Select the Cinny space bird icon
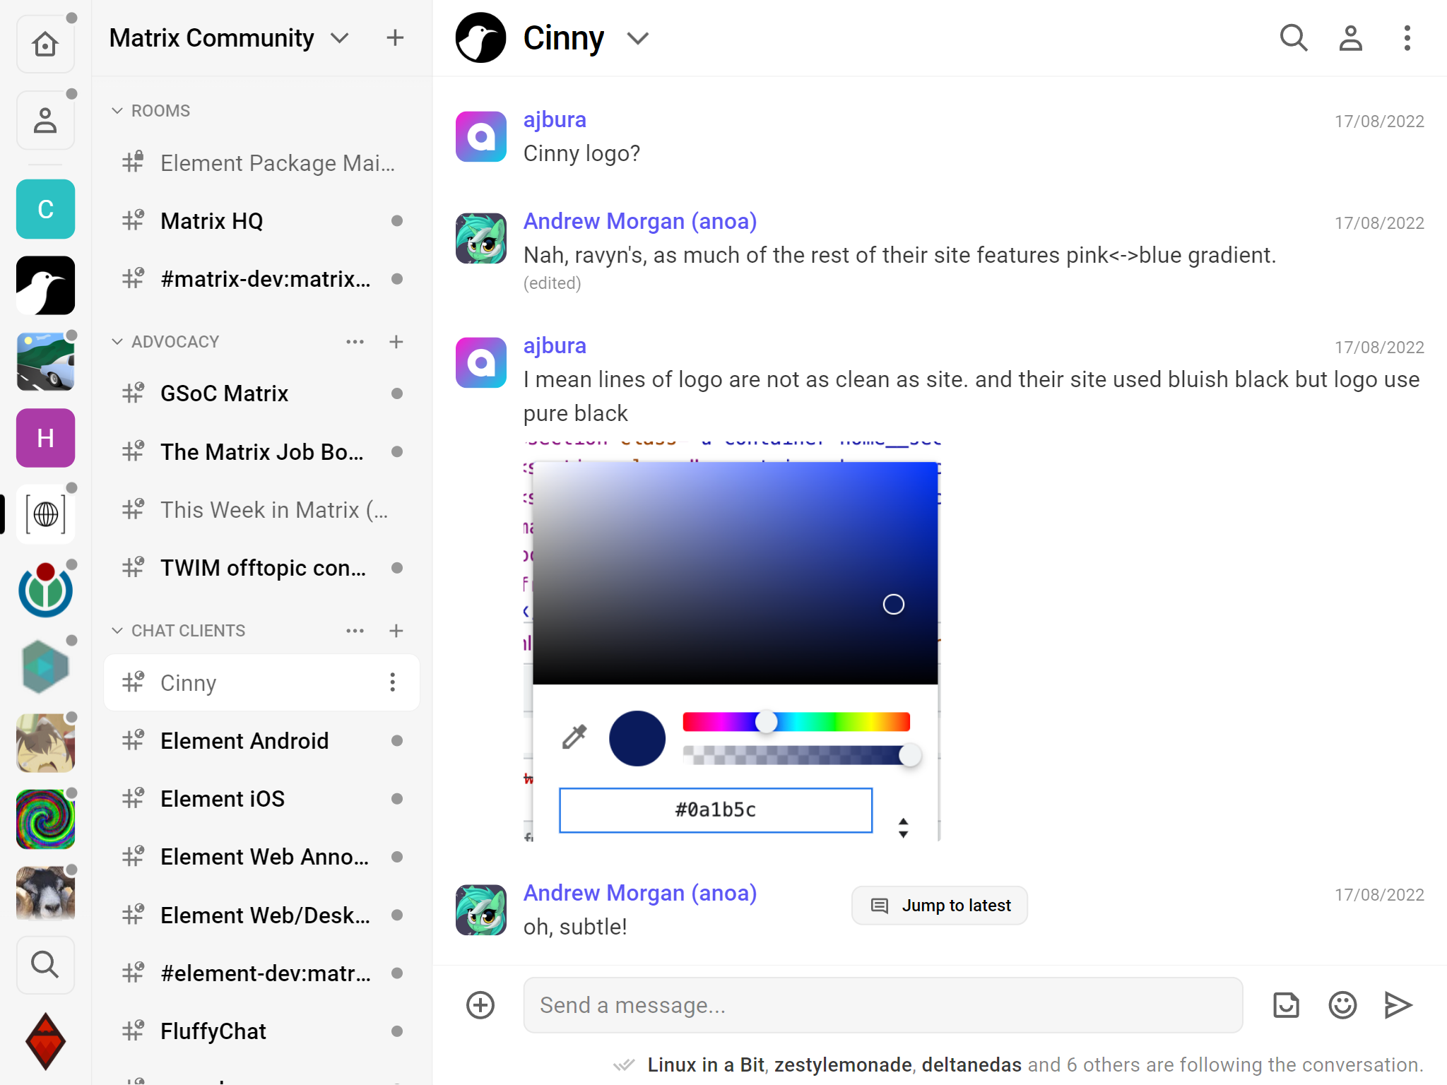This screenshot has width=1447, height=1085. (45, 285)
